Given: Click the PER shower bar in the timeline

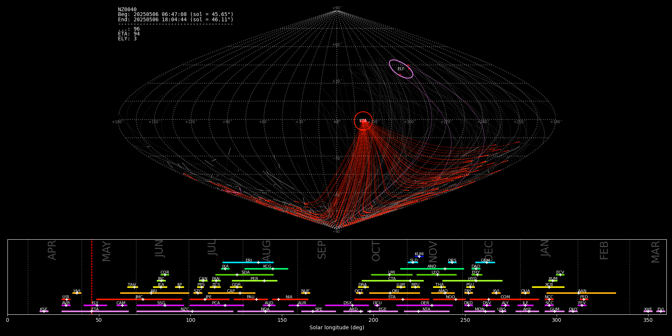Looking at the screenshot, I should pos(255,281).
